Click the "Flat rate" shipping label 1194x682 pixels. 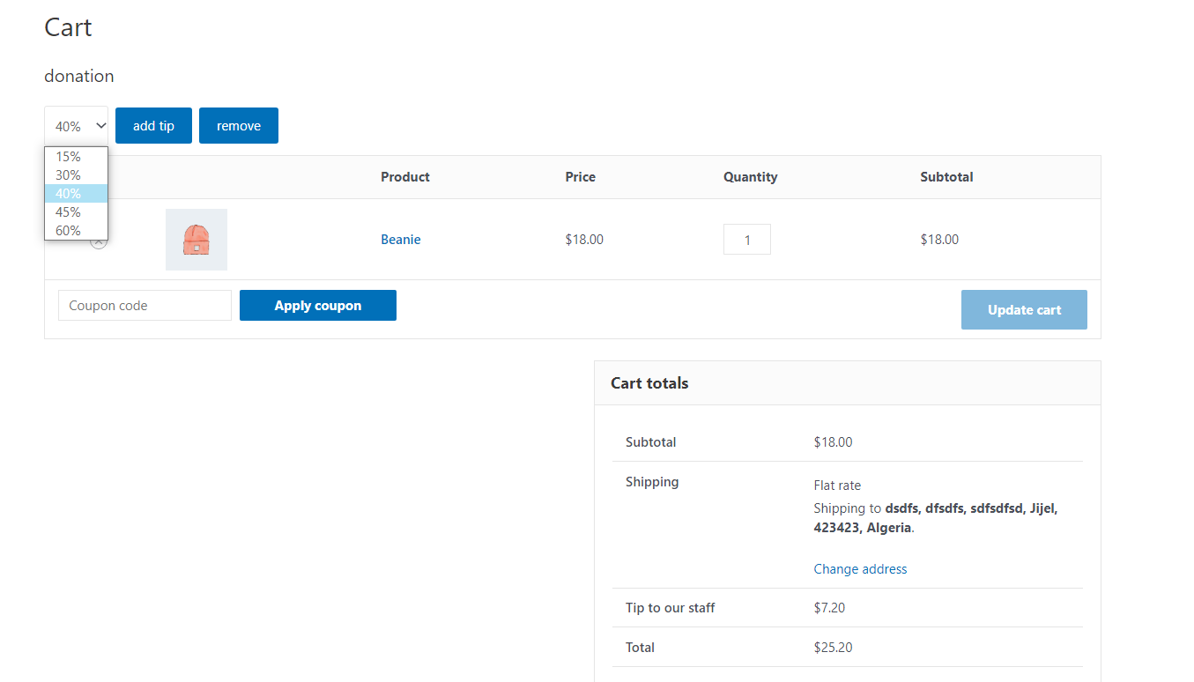point(836,485)
